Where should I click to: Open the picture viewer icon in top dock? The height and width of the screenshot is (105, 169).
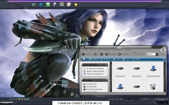tap(34, 5)
